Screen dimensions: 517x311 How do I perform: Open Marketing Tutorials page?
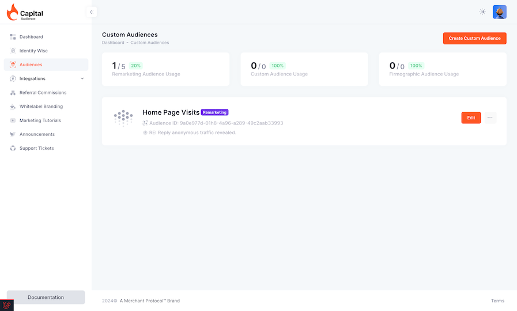[46, 120]
